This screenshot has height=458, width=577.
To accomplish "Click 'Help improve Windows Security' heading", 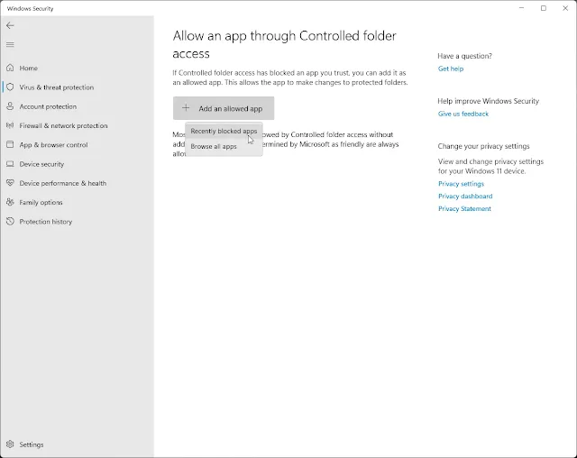I will tap(489, 101).
